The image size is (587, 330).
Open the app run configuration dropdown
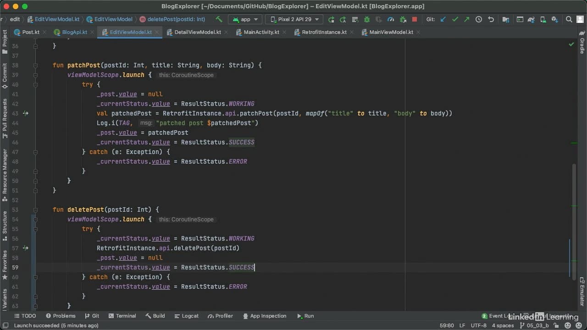245,19
